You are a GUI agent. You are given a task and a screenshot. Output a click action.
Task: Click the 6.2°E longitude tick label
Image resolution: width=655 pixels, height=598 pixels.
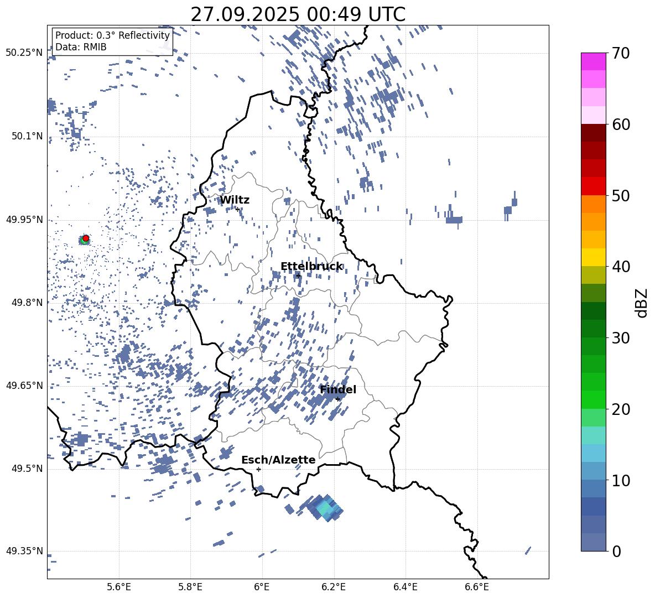coord(334,587)
